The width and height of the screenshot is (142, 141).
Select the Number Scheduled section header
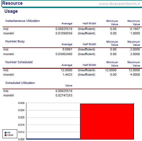click(19, 62)
